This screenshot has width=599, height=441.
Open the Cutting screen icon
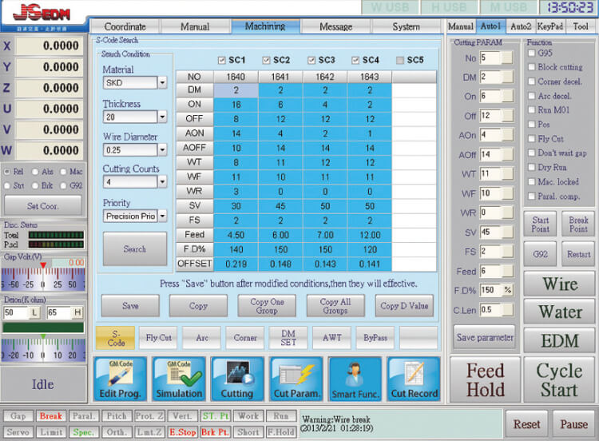[x=237, y=379]
